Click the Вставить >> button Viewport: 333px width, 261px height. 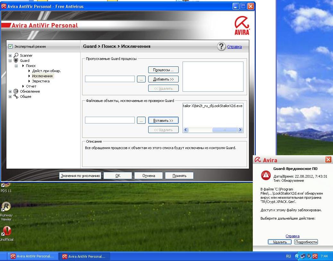[163, 120]
